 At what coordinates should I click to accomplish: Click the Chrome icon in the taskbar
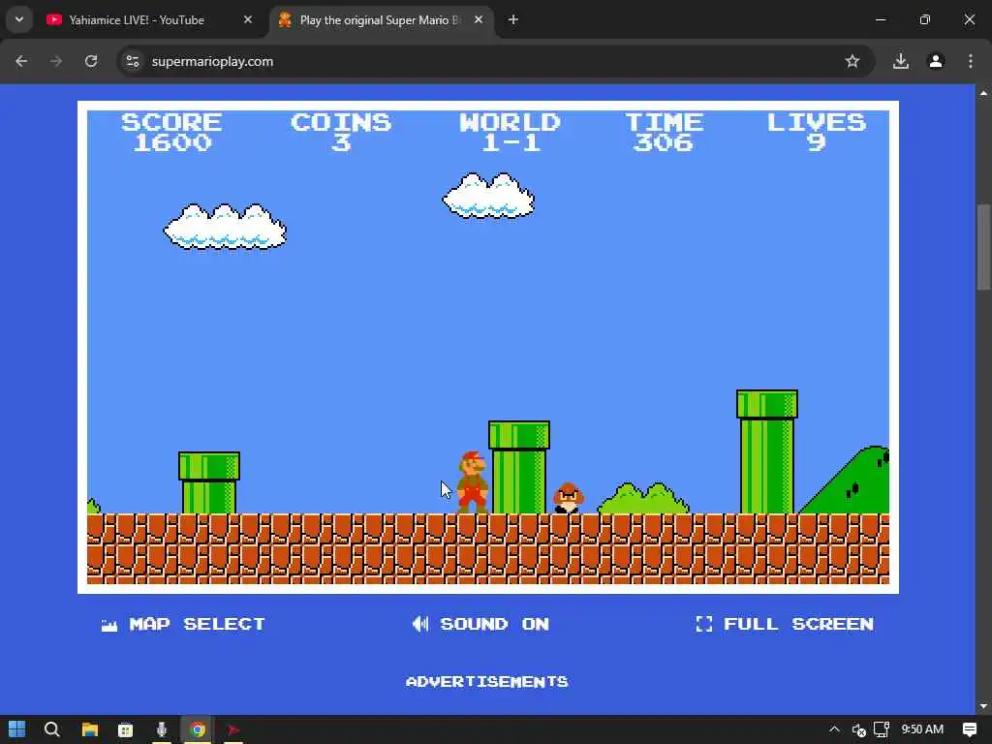[198, 729]
